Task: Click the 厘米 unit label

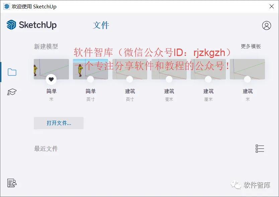Action: 208,99
